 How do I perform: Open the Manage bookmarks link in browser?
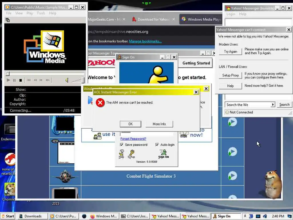145,41
